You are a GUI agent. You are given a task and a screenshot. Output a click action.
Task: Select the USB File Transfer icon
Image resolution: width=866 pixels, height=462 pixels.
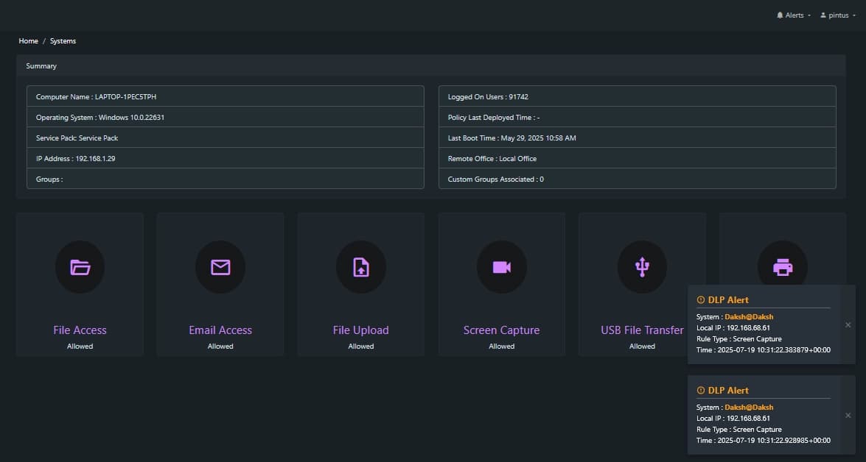(642, 267)
